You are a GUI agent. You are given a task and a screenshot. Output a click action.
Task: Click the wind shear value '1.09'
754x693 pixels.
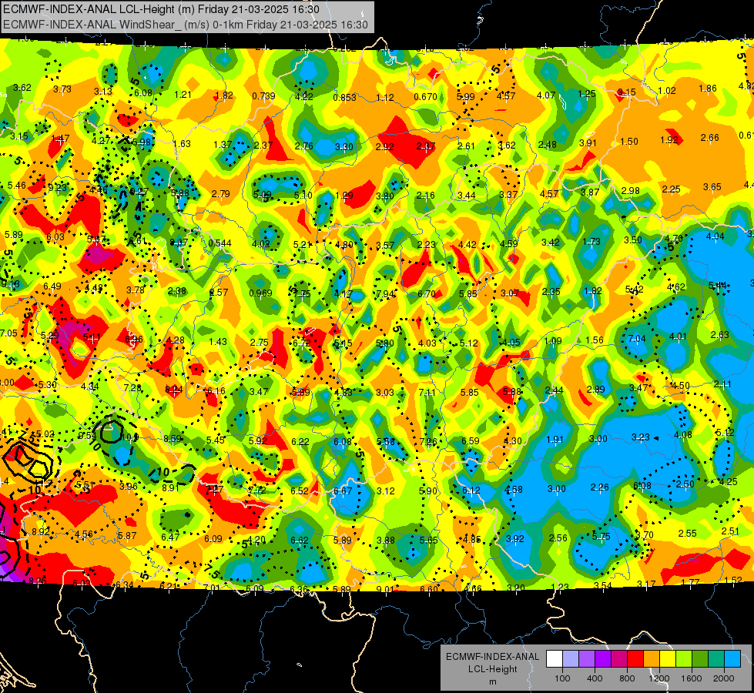pos(553,341)
